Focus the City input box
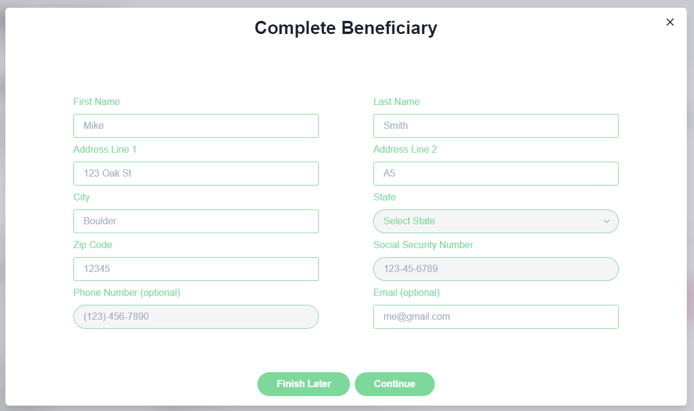The width and height of the screenshot is (694, 411). tap(196, 221)
